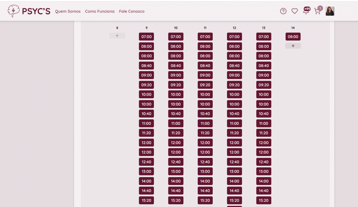Go to Quem Somos page
This screenshot has height=207, width=358.
click(x=68, y=11)
